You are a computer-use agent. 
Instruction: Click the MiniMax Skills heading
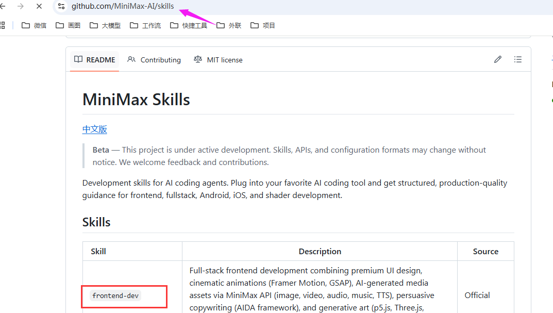tap(136, 100)
